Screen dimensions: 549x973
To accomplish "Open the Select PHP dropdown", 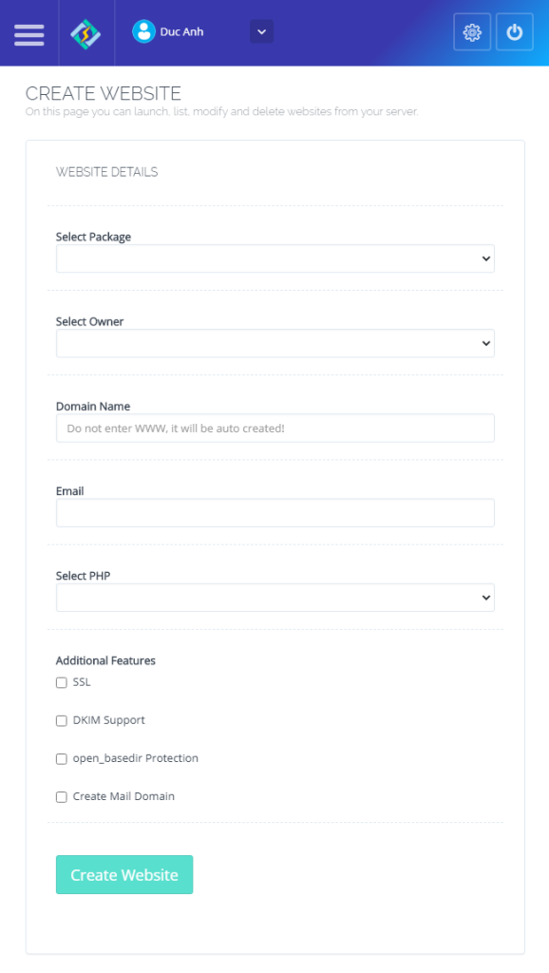I will (x=274, y=597).
